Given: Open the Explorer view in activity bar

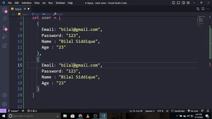Looking at the screenshot, I should point(4,10).
